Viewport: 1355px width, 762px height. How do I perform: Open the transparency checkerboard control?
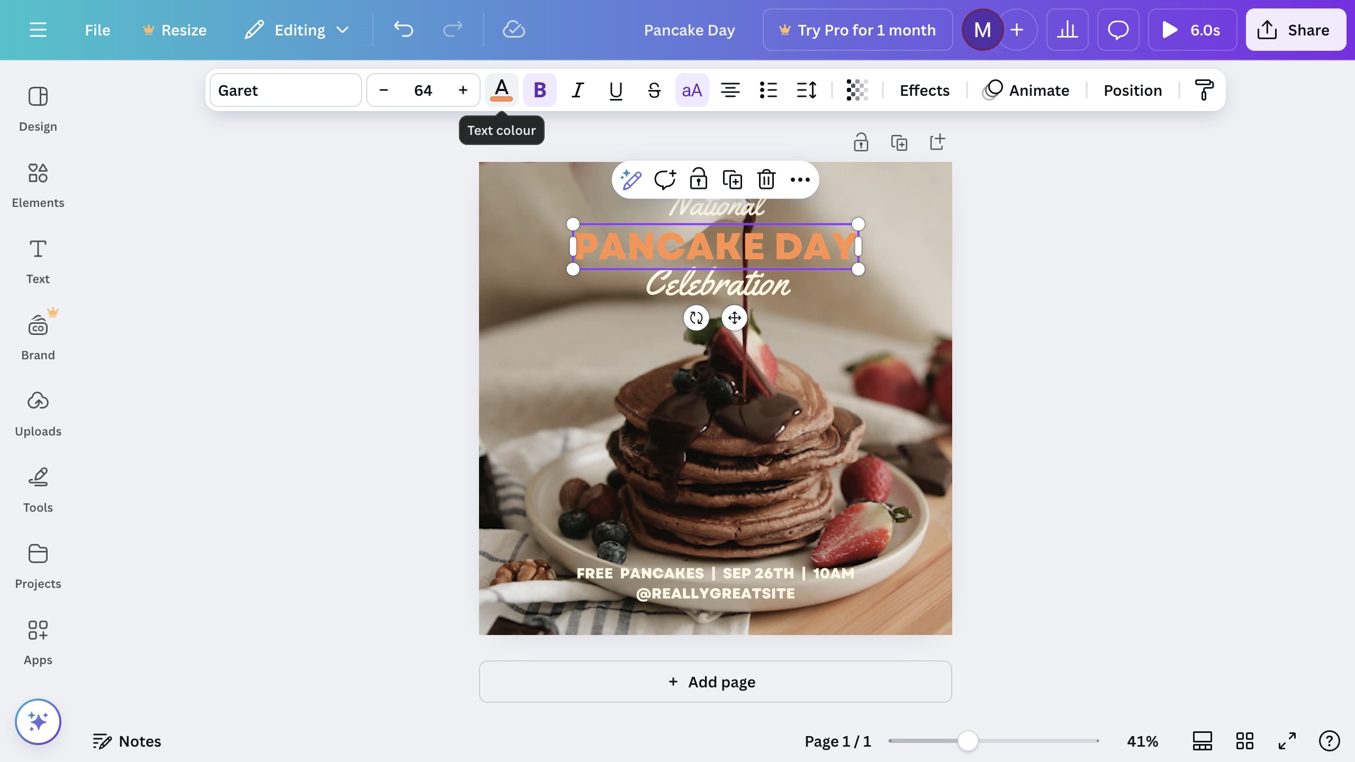(x=857, y=90)
